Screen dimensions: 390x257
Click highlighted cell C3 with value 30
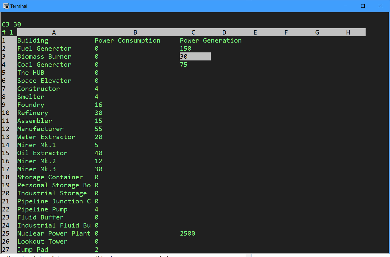pos(195,57)
